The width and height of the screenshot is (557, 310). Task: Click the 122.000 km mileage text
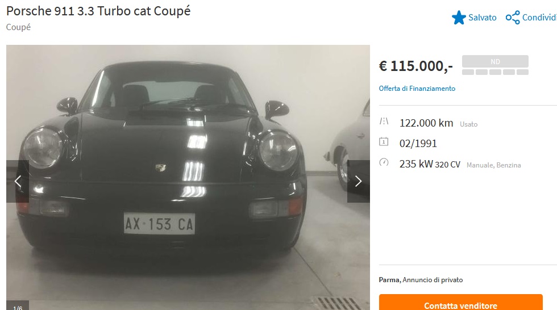tap(426, 123)
